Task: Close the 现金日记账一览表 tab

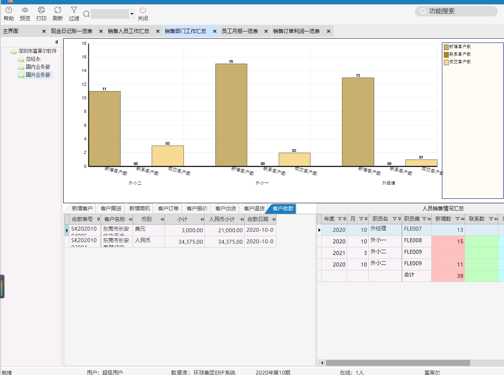Action: click(101, 31)
